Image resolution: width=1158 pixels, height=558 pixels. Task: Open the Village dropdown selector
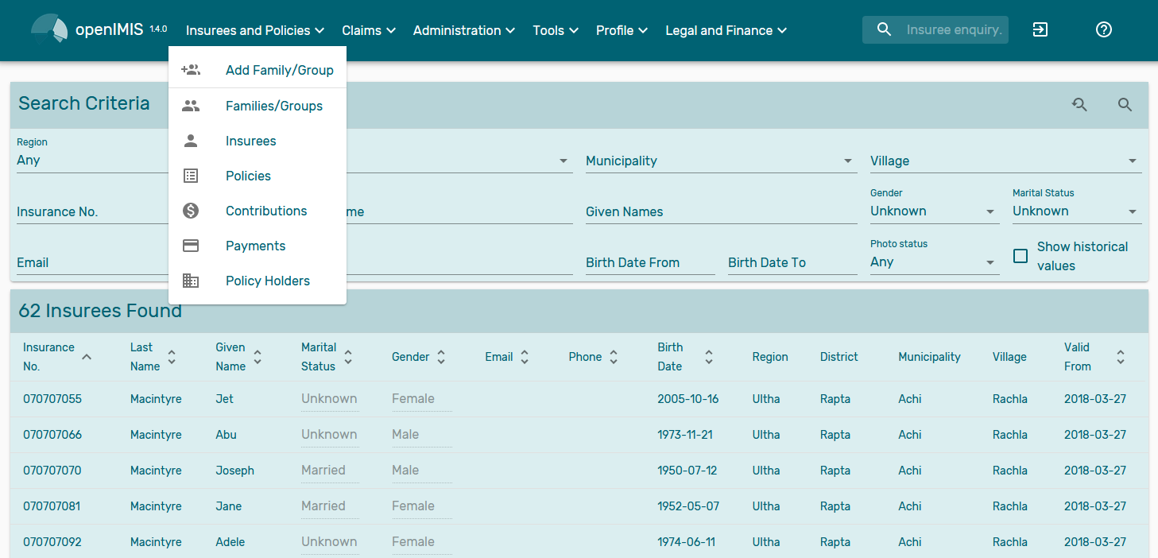pos(1133,161)
